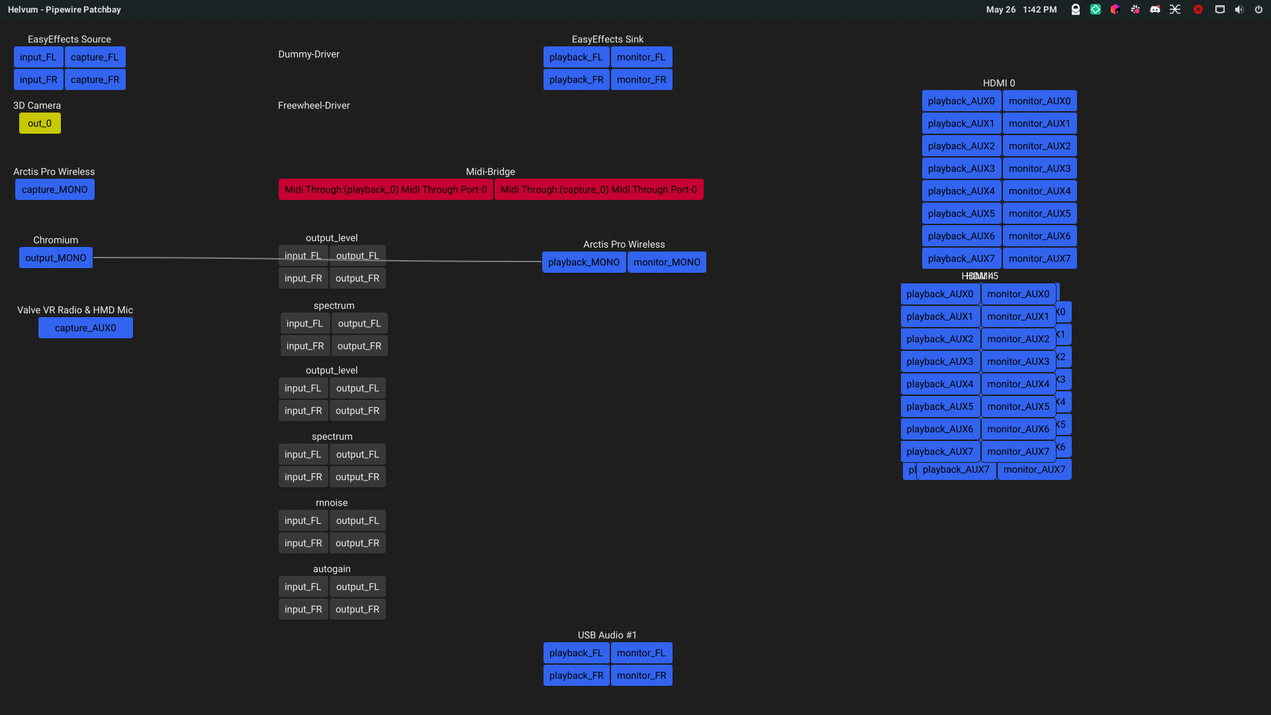Viewport: 1271px width, 715px height.
Task: Open the power menu icon
Action: pos(1260,9)
